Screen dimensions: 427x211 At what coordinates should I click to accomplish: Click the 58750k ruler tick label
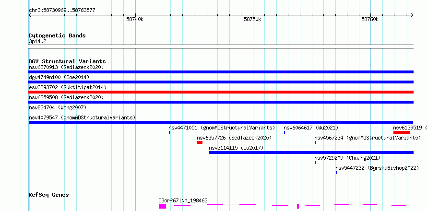pyautogui.click(x=252, y=19)
